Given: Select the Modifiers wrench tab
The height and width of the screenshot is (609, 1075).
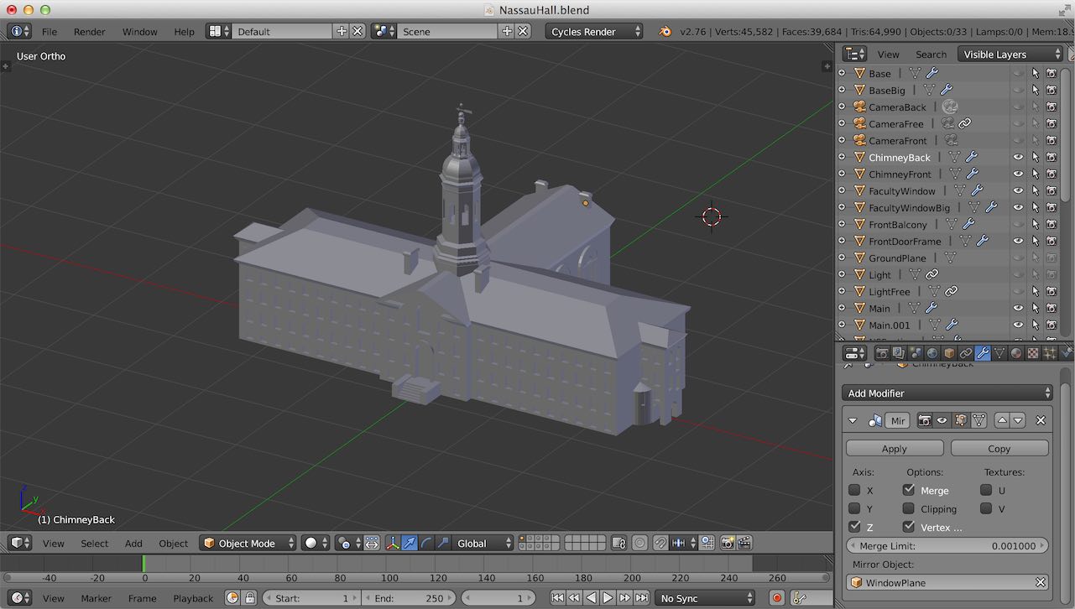Looking at the screenshot, I should pyautogui.click(x=983, y=353).
